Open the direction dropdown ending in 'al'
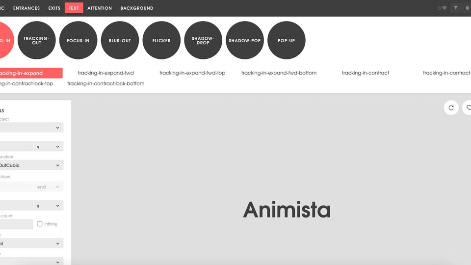The image size is (471, 265). 31,243
